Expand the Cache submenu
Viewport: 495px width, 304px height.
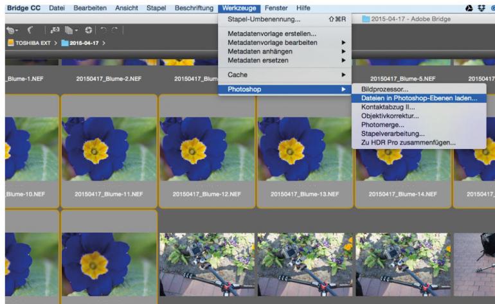pyautogui.click(x=285, y=75)
